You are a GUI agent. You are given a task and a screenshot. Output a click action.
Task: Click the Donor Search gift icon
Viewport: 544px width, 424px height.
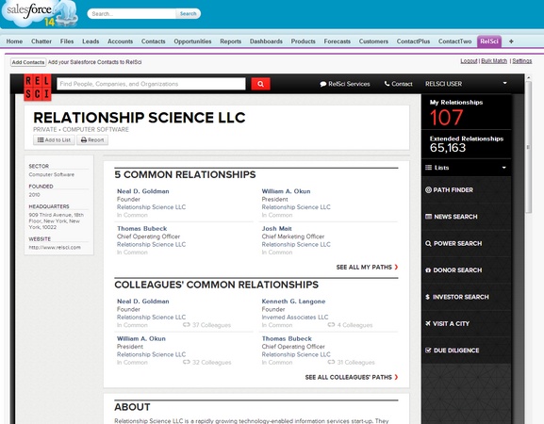pos(428,270)
